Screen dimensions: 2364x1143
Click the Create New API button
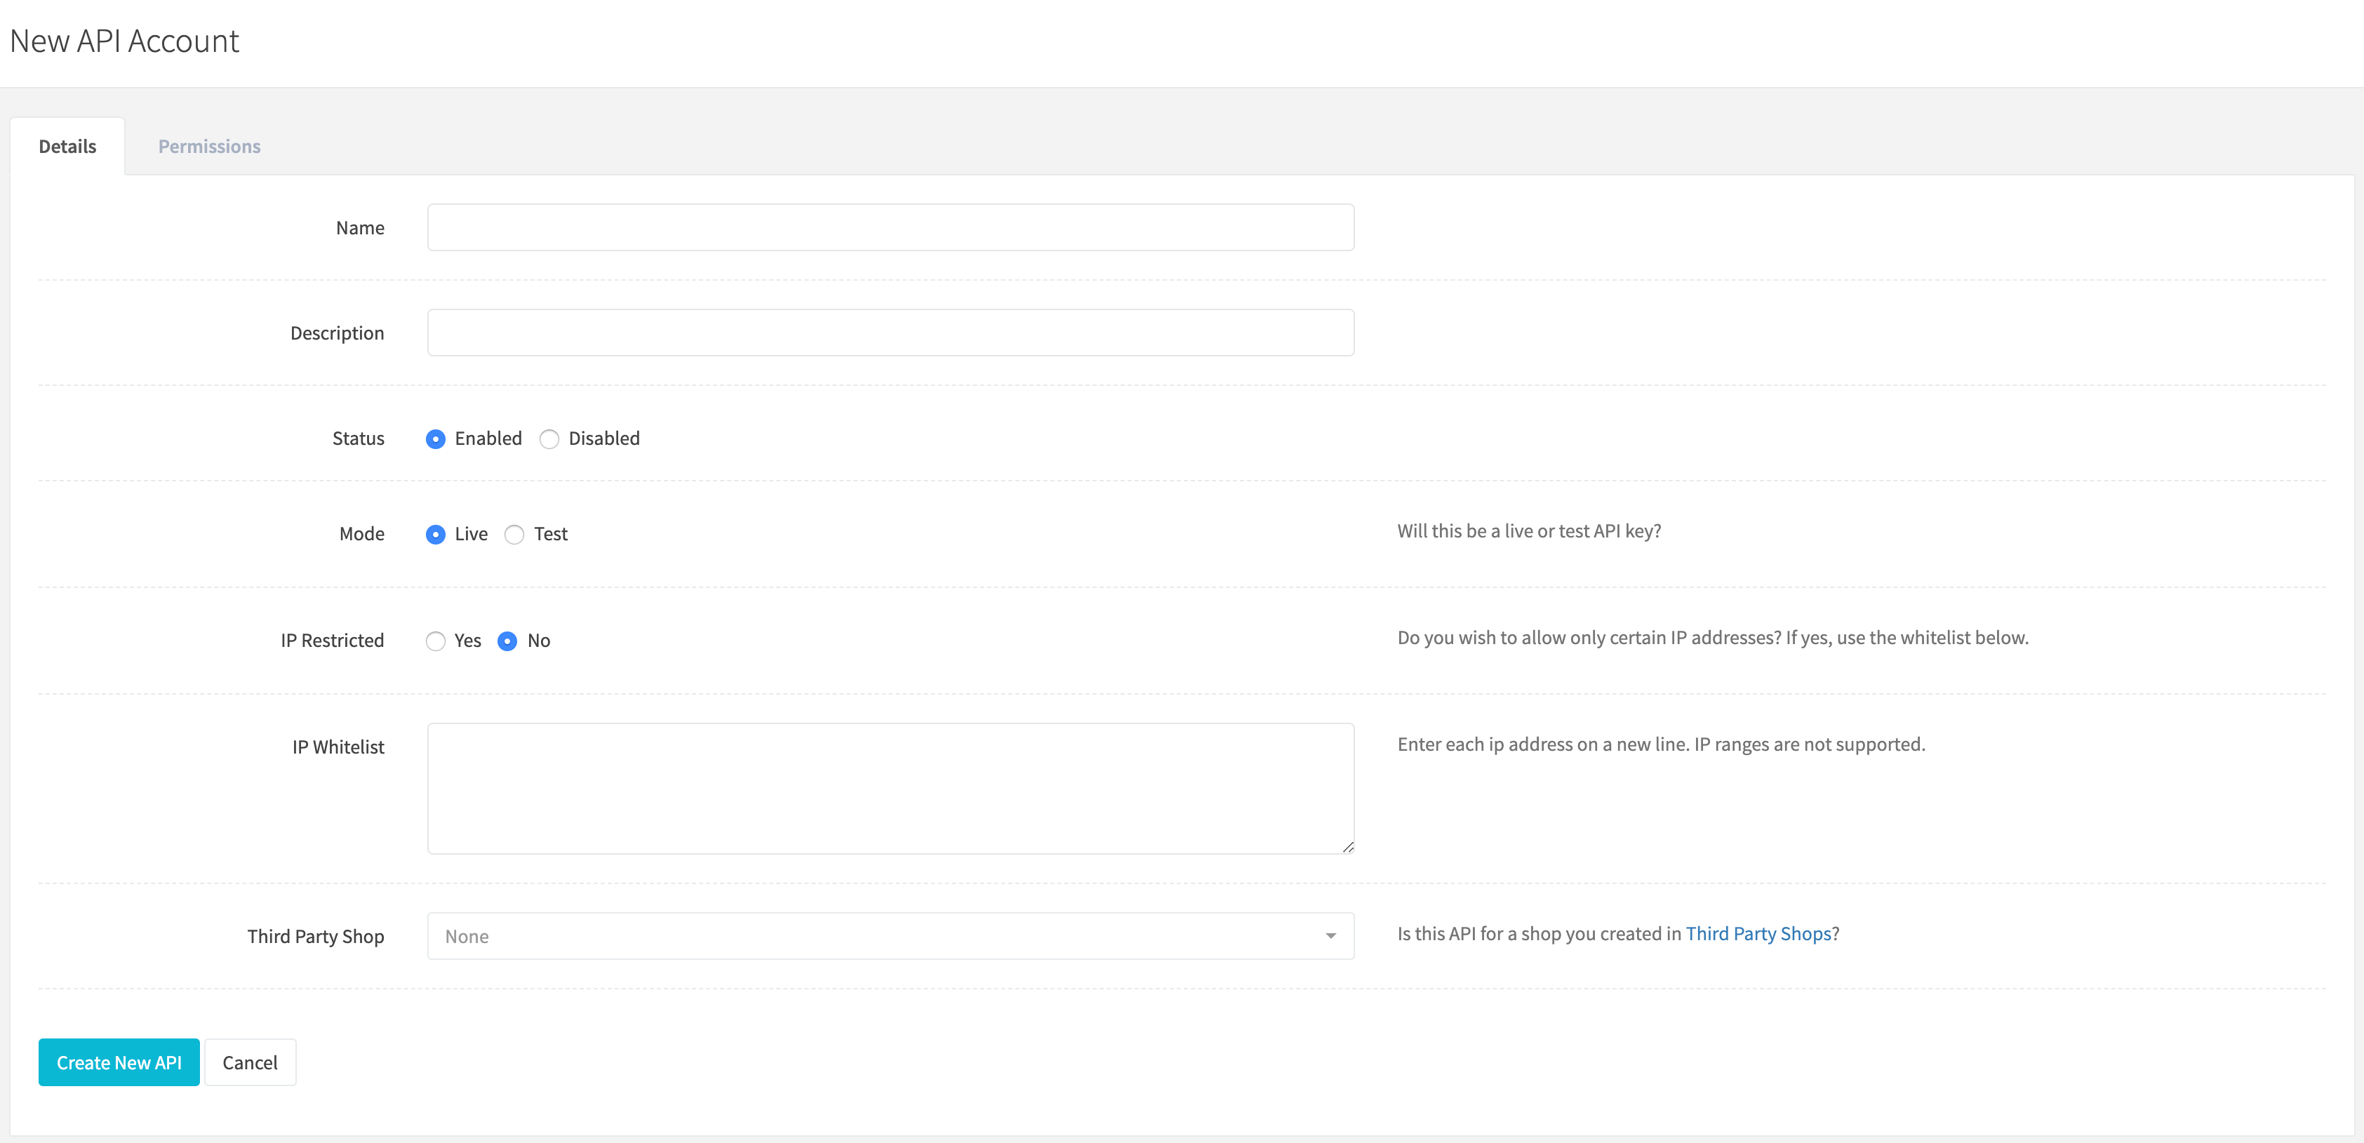[119, 1062]
